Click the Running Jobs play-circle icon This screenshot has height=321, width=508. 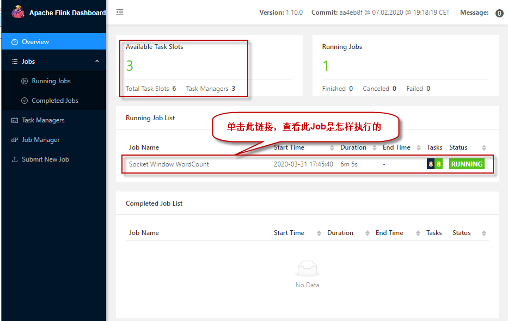click(25, 81)
